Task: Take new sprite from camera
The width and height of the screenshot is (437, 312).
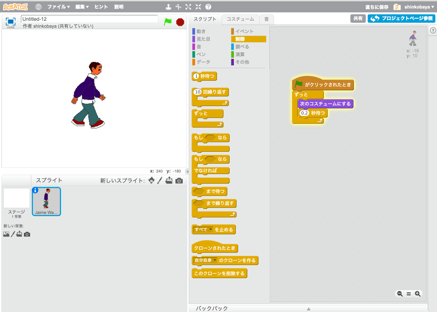Action: coord(179,181)
